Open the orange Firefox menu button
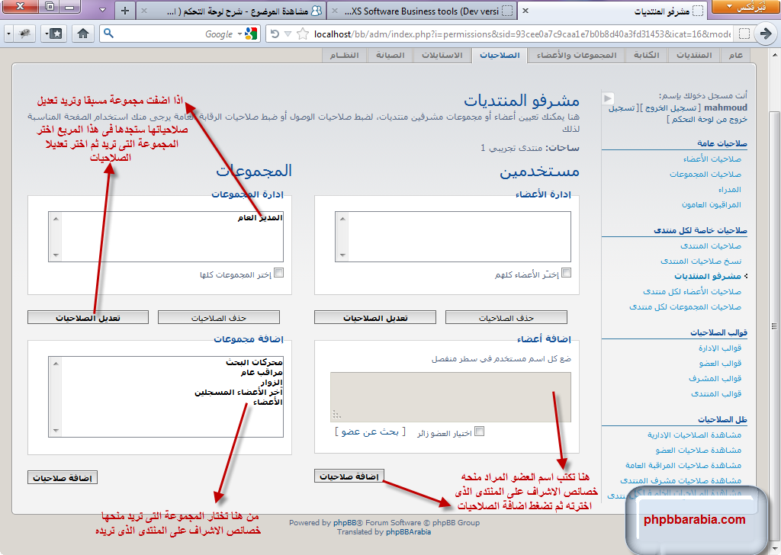The width and height of the screenshot is (781, 555). (x=746, y=7)
